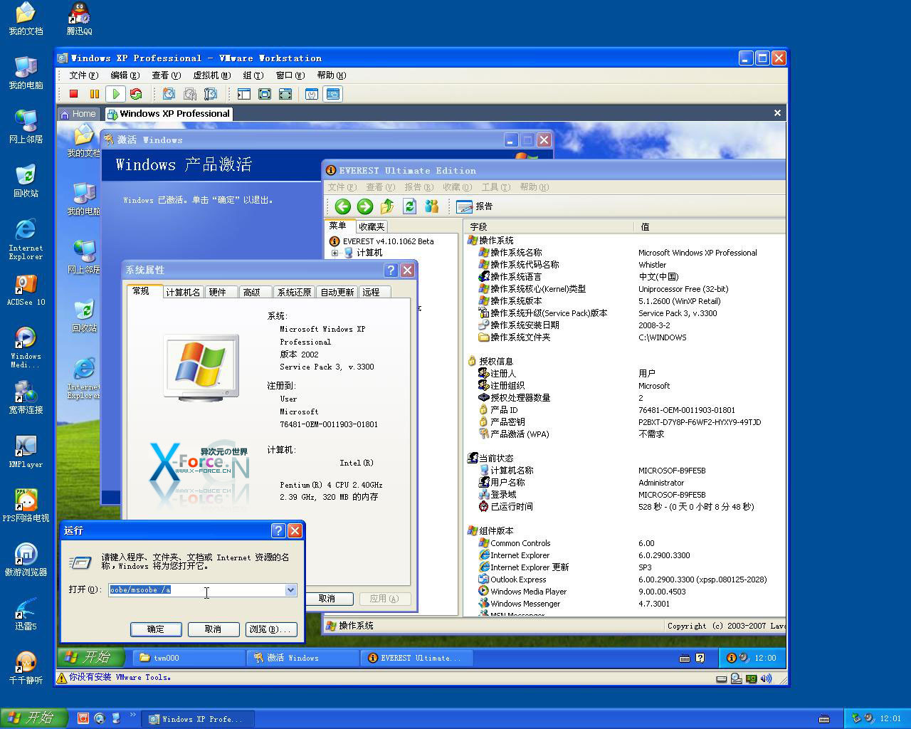
Task: Click 确定 in the Run dialog
Action: coord(155,629)
